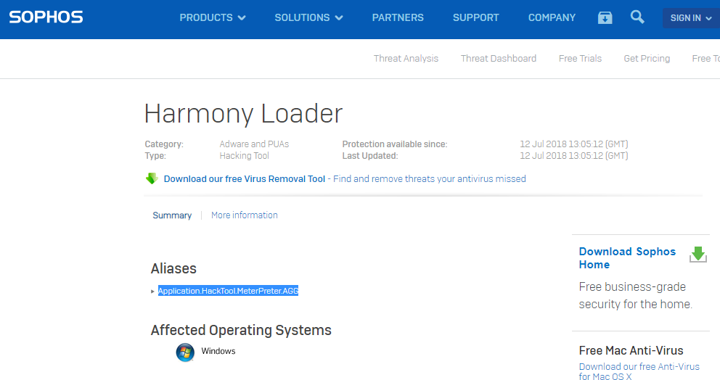Image resolution: width=720 pixels, height=380 pixels.
Task: Expand the alias disclosure triangle
Action: (x=152, y=292)
